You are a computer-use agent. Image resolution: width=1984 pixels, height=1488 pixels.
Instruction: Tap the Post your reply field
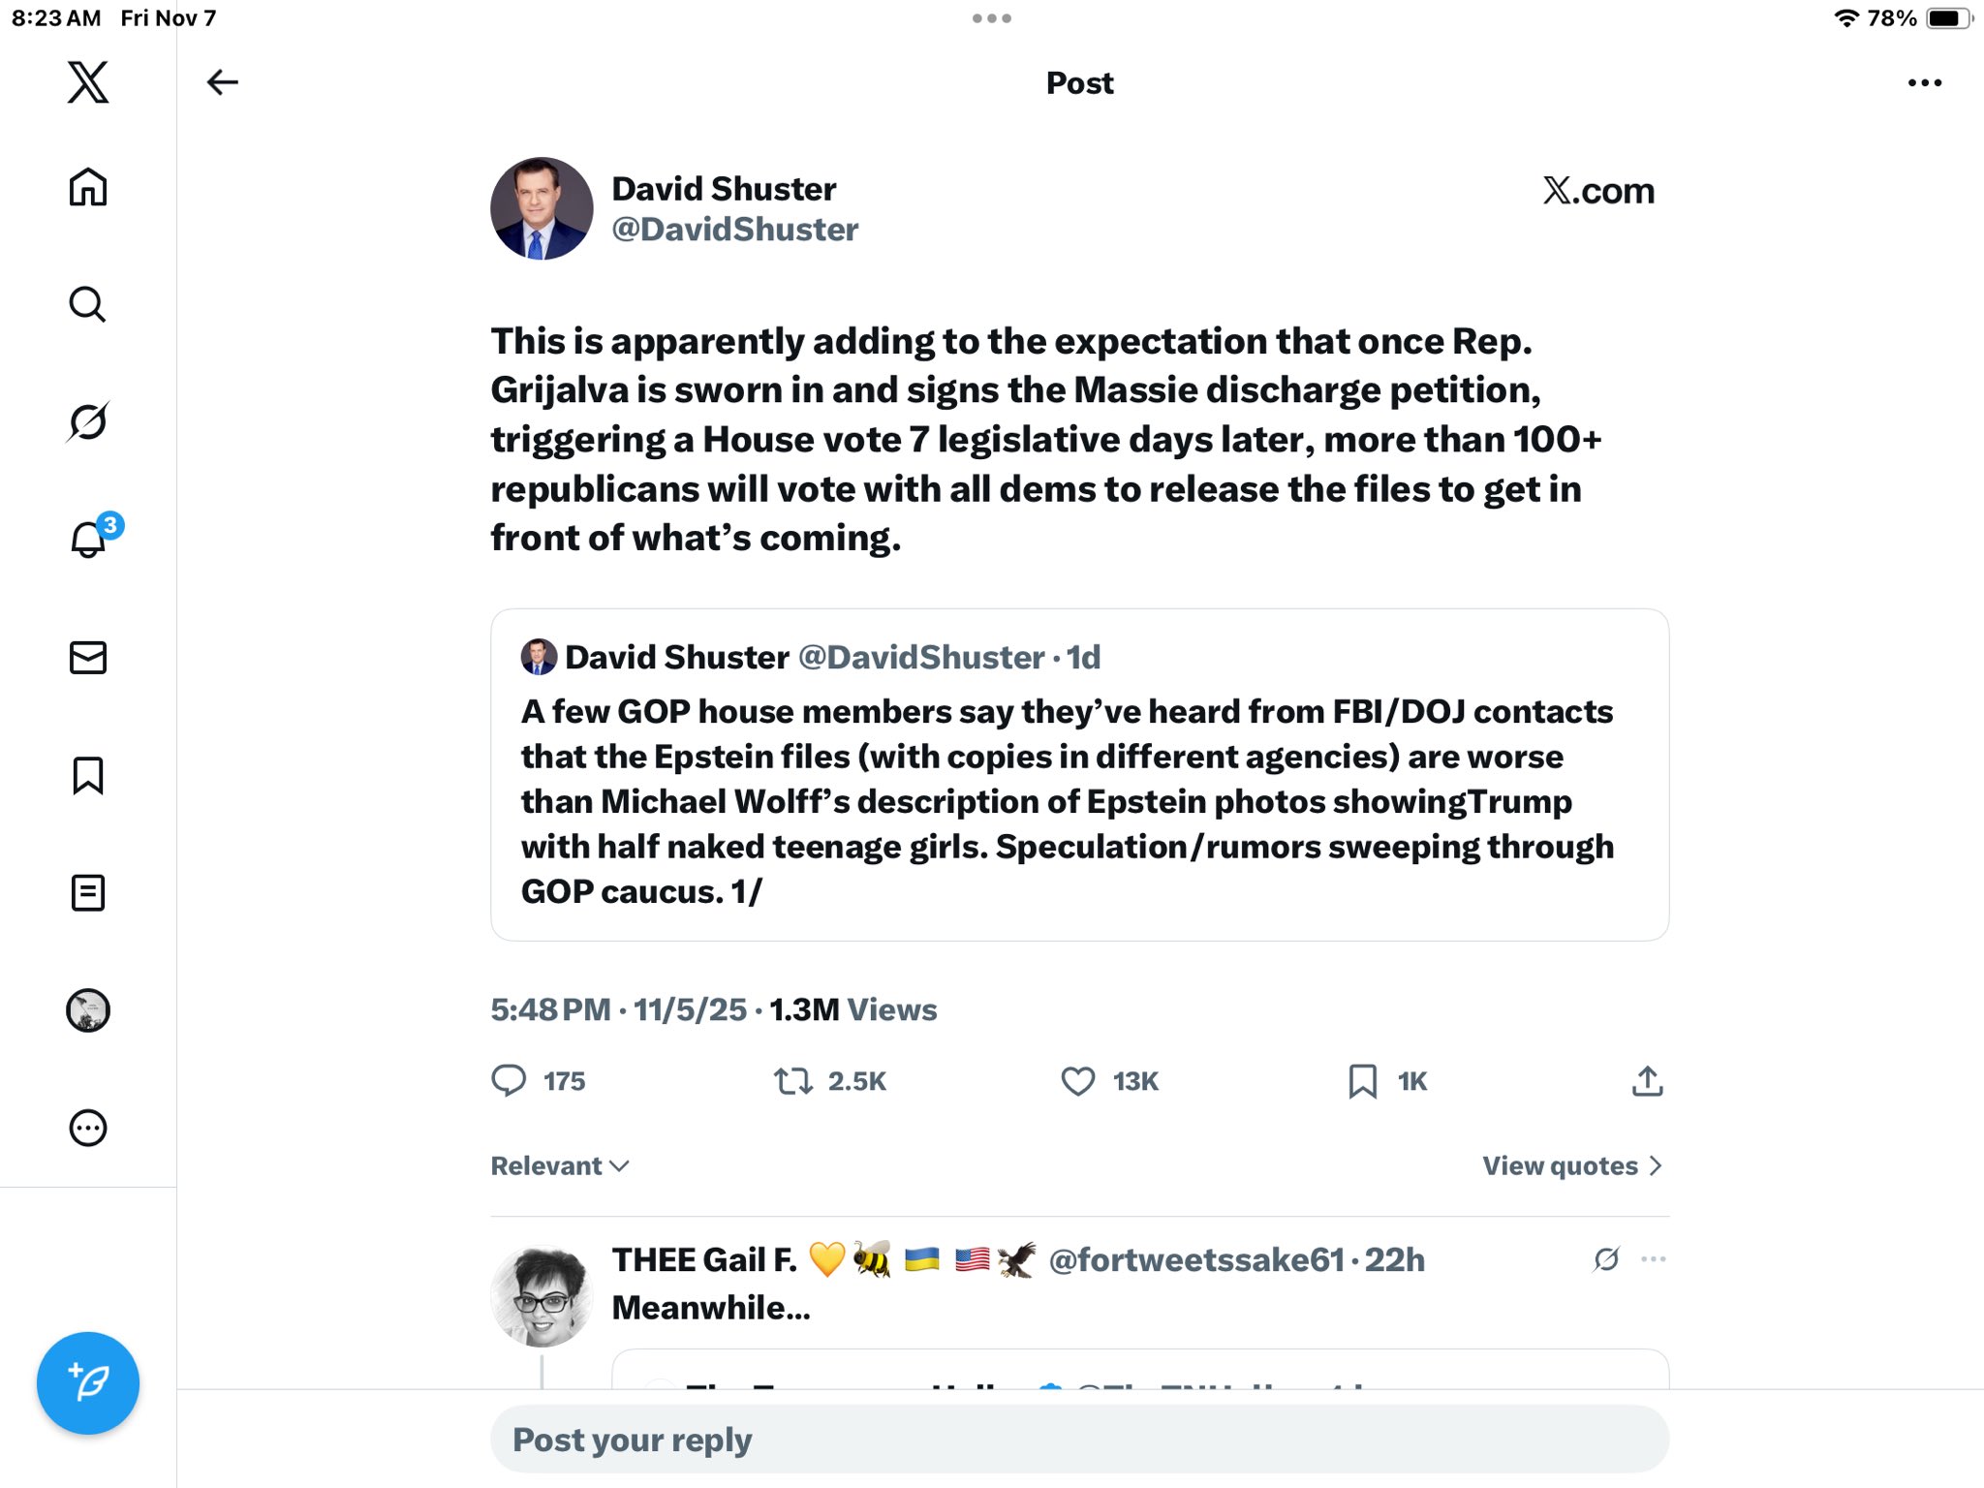coord(1079,1440)
